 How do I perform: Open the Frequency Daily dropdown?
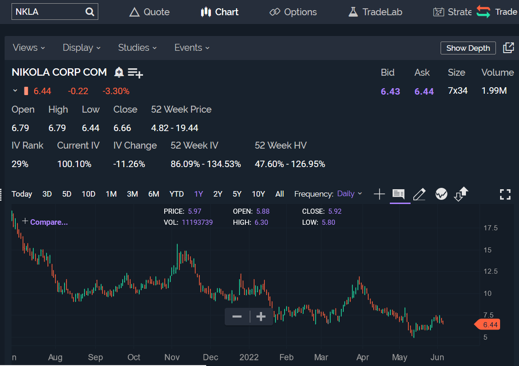pyautogui.click(x=350, y=194)
